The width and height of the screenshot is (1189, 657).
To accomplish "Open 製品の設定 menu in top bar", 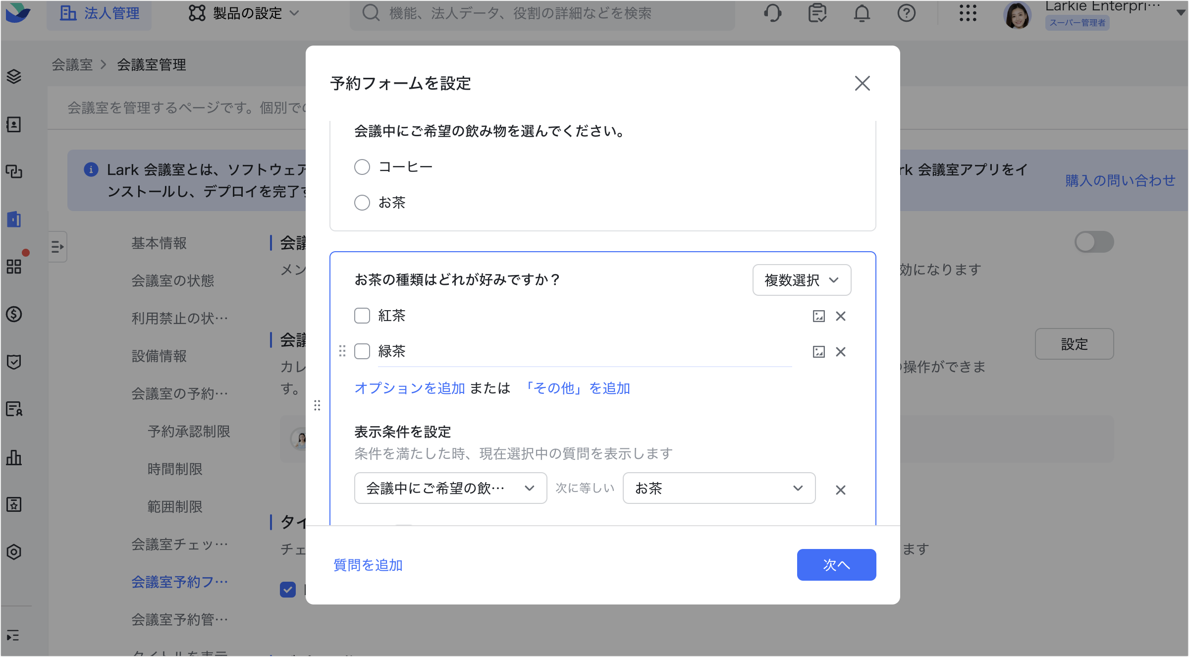I will click(x=244, y=13).
